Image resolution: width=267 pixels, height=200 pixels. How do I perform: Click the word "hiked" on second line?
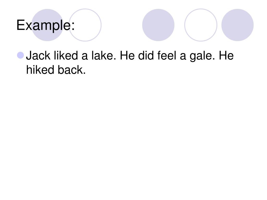pyautogui.click(x=40, y=70)
